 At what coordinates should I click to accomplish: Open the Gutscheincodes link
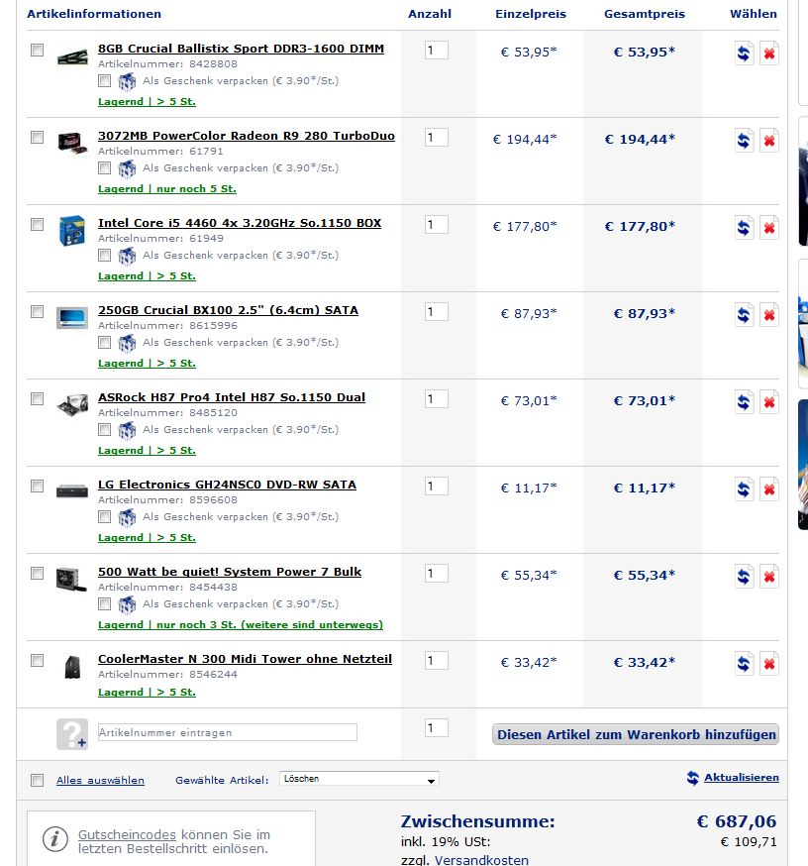pos(127,834)
